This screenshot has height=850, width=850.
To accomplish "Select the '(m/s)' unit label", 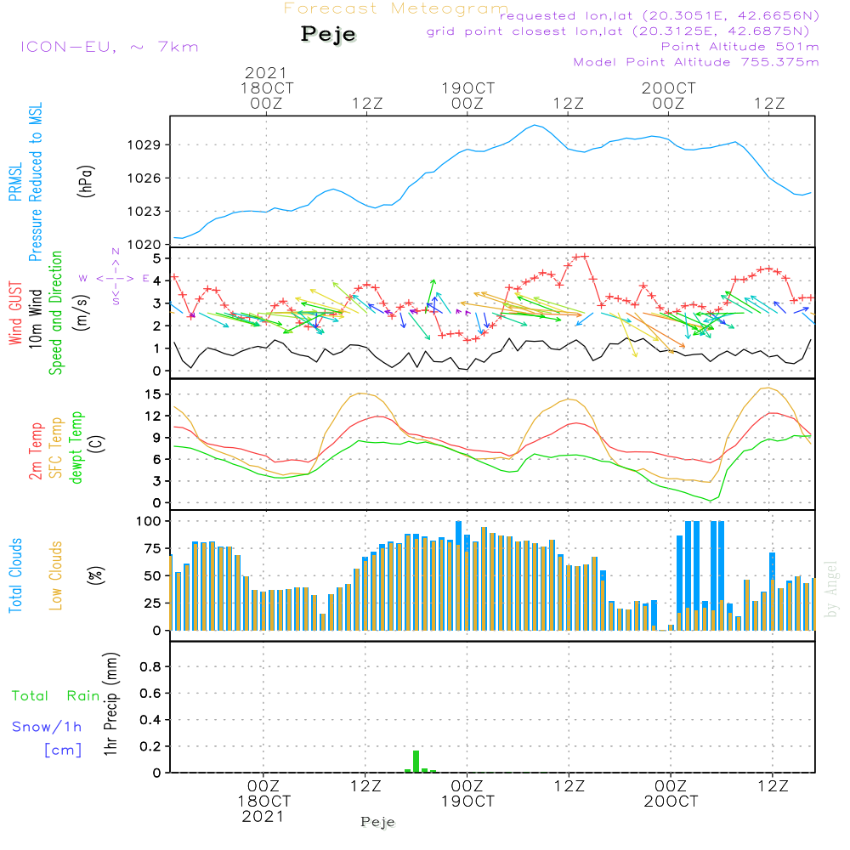I will 82,313.
